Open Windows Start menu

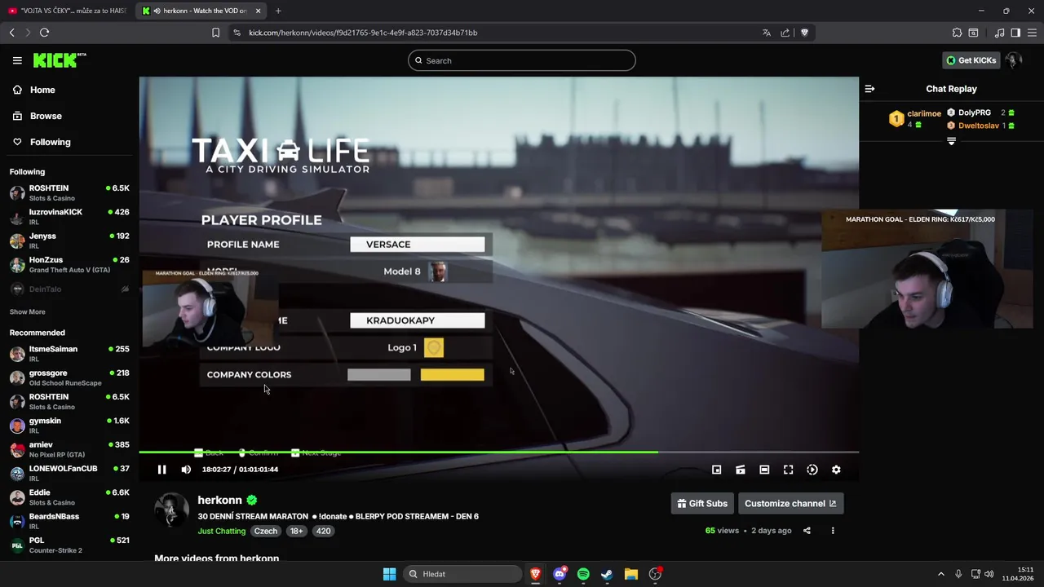(x=389, y=574)
